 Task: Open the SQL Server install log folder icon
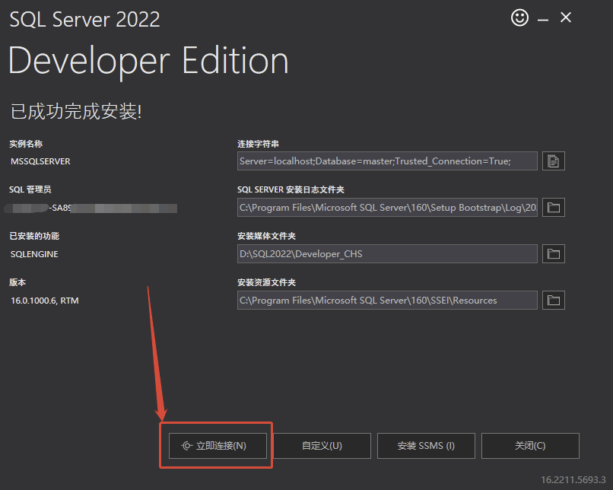tap(553, 207)
